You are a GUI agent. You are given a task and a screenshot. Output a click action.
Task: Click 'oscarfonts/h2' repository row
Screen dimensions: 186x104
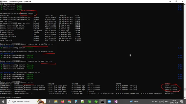[x=6, y=40]
